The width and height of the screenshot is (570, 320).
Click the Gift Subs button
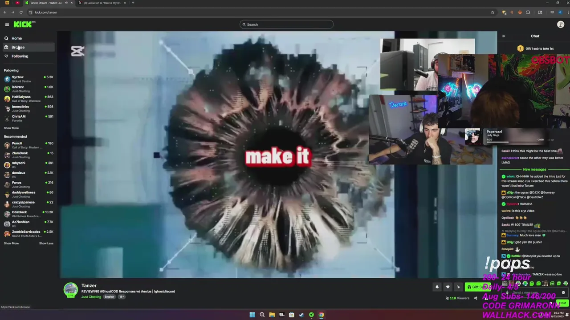pos(477,287)
